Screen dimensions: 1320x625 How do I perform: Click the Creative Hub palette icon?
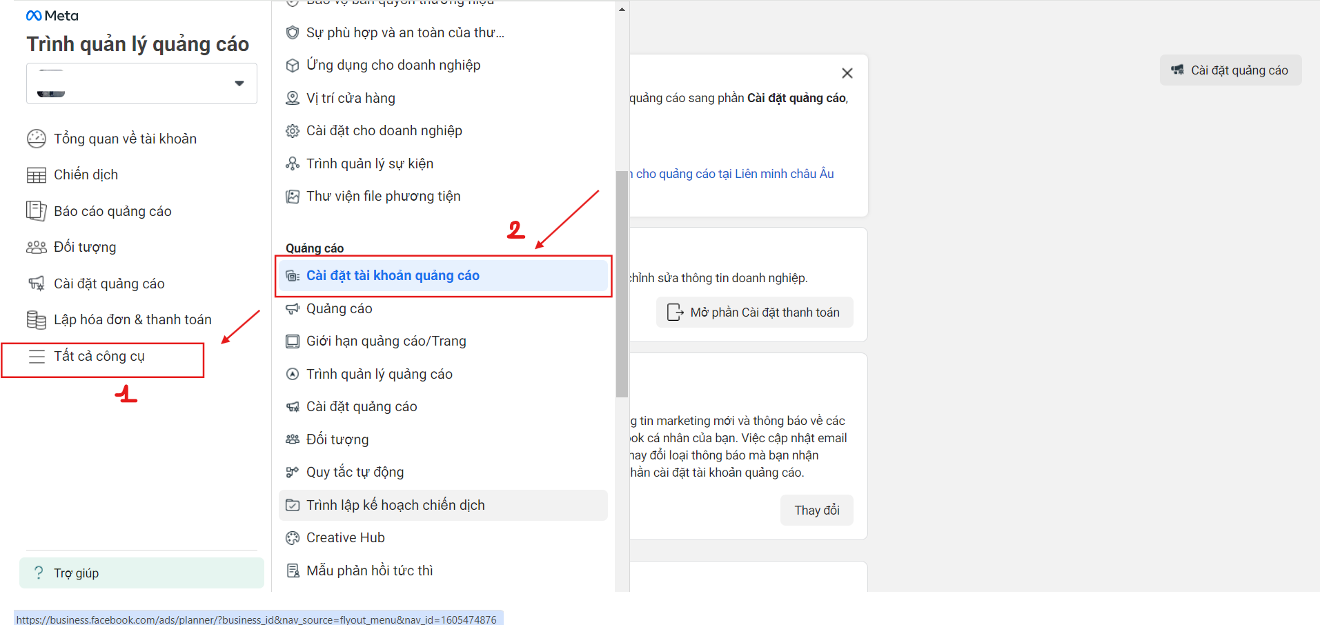point(293,538)
